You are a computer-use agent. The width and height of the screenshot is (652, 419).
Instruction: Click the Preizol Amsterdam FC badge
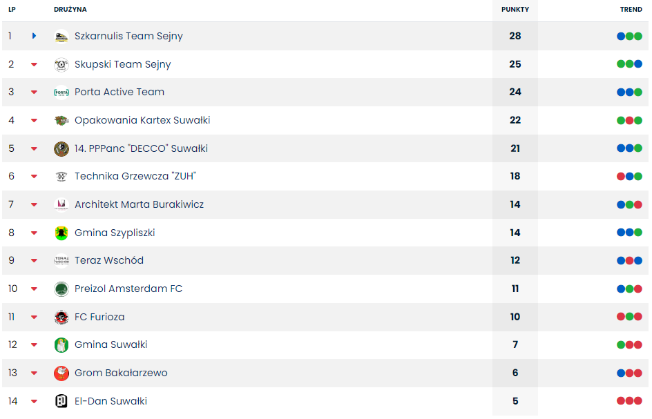tap(61, 289)
